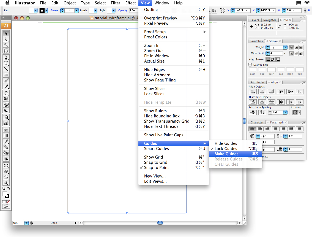
Task: Select the Pen tool
Action: 6,57
